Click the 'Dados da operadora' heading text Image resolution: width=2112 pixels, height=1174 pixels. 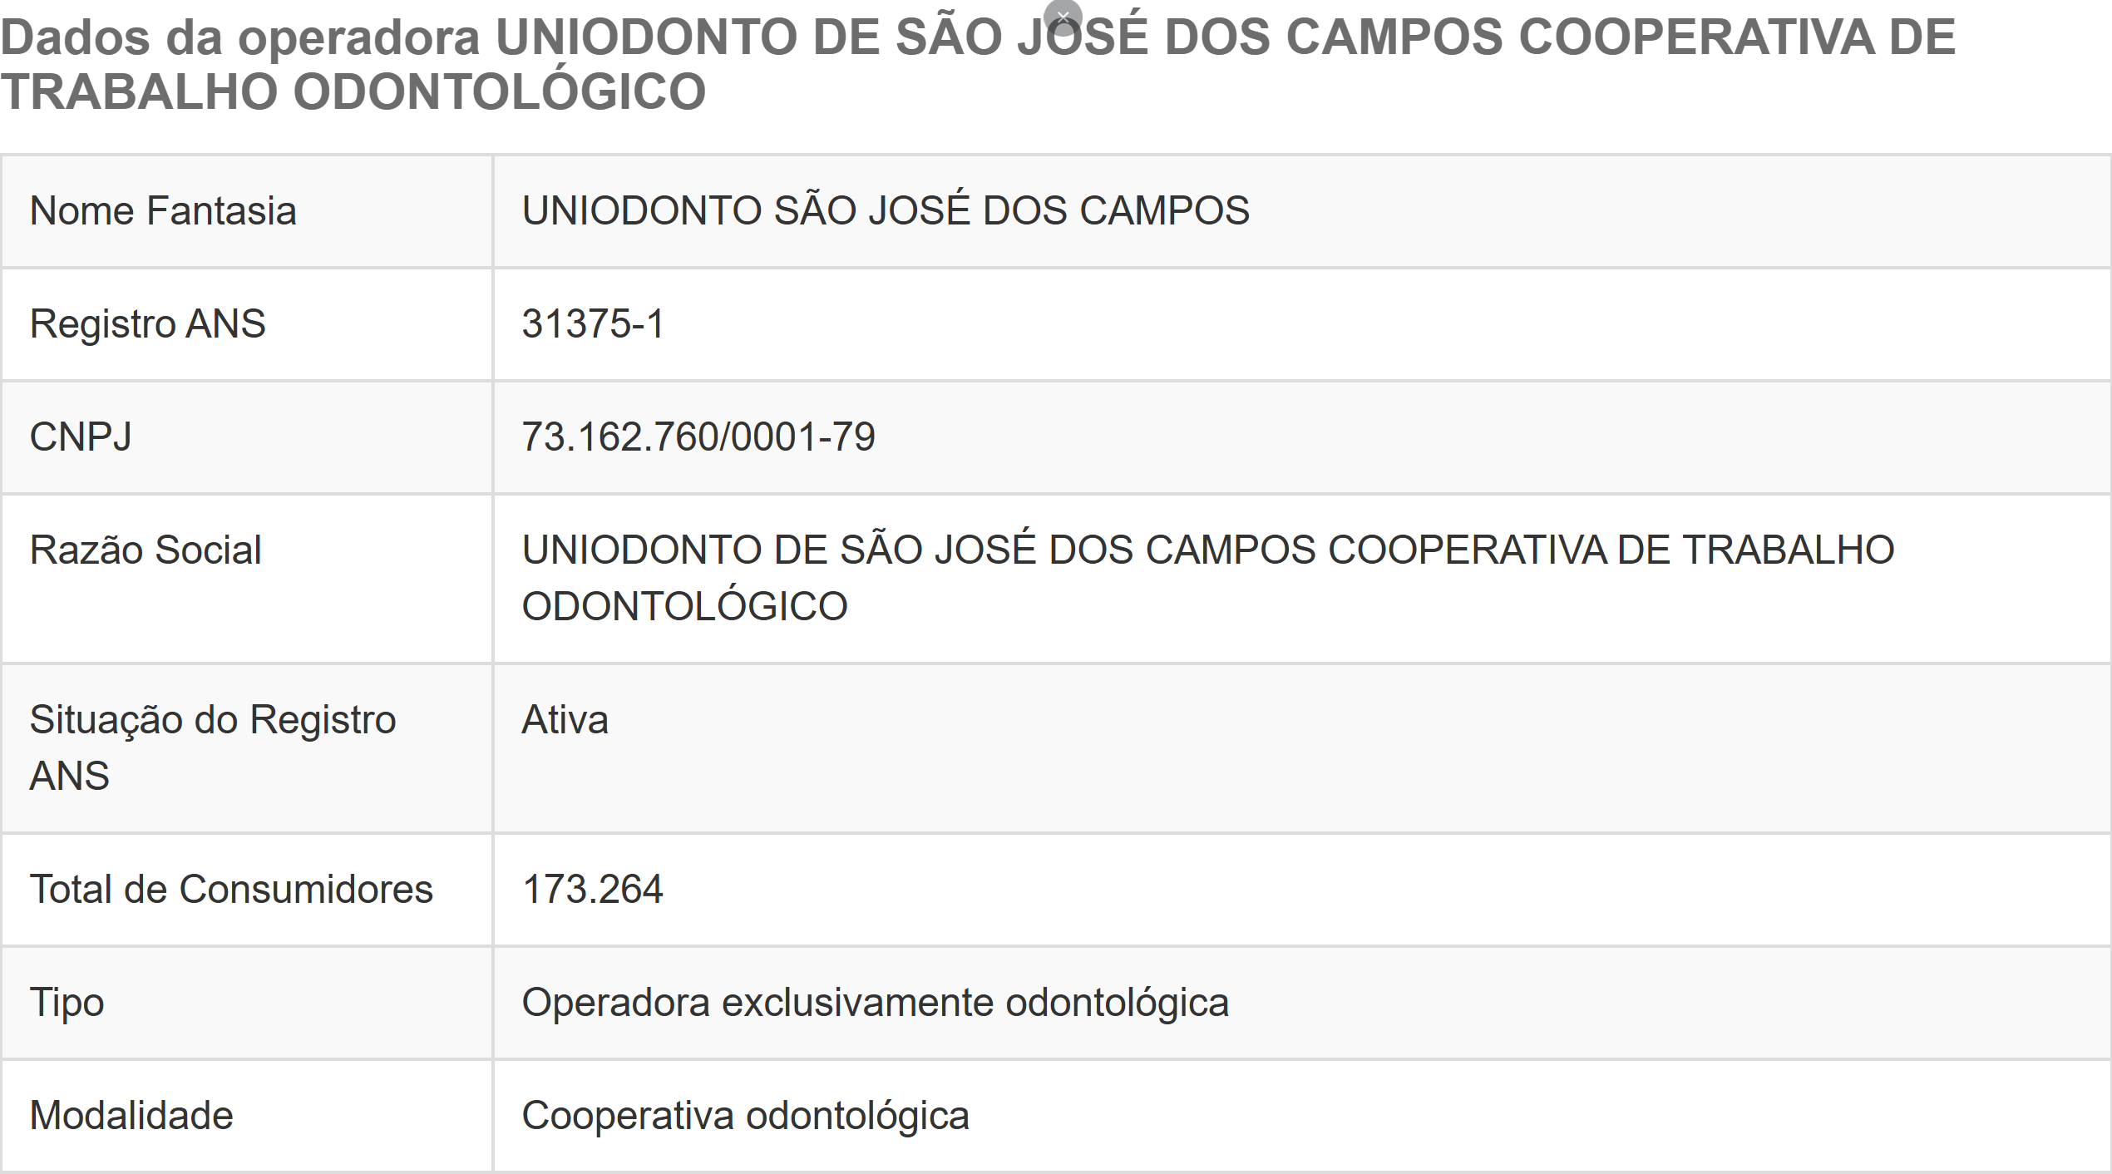(239, 37)
